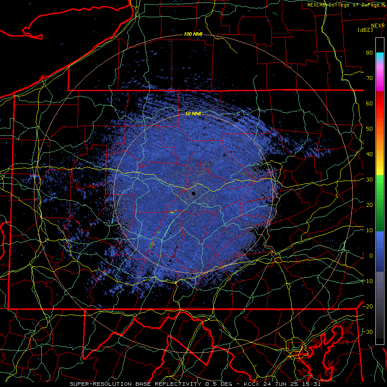Click the '0' value on the dBZ scale
This screenshot has width=387, height=387.
pos(371,256)
